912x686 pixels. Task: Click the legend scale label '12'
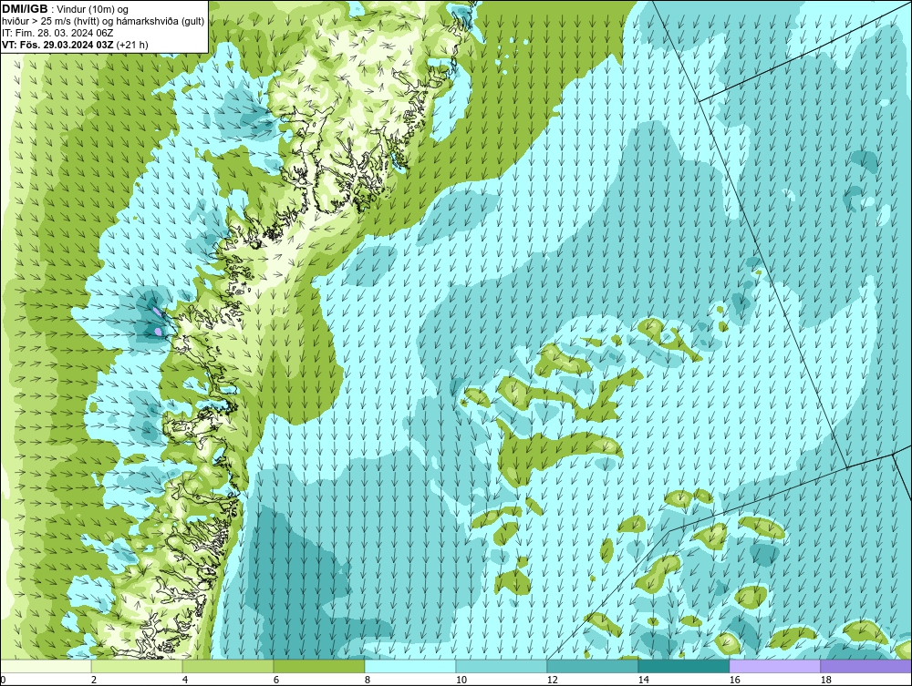click(x=552, y=680)
